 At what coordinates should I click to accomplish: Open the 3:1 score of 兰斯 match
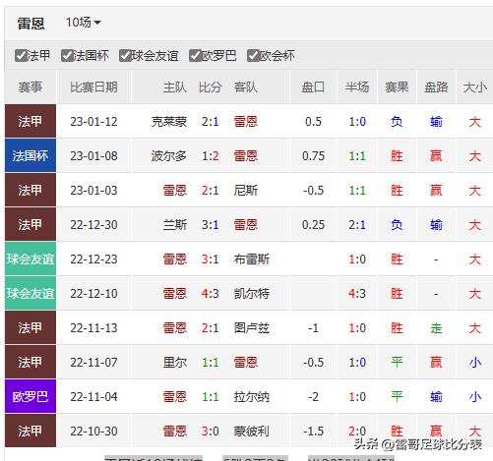point(210,225)
